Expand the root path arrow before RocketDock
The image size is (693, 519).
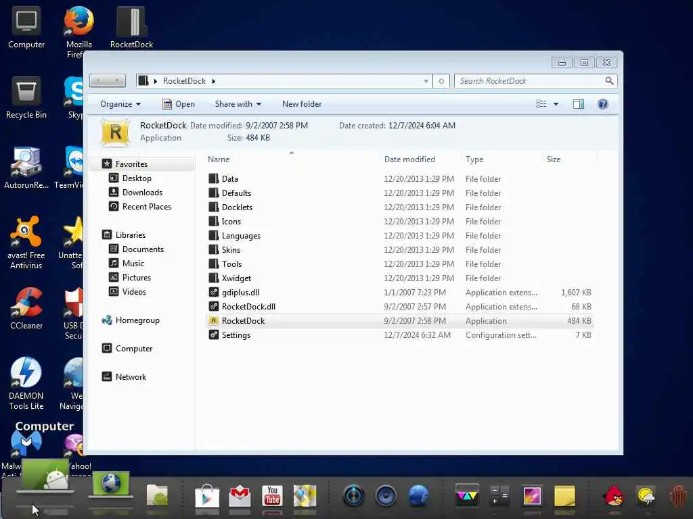click(155, 81)
